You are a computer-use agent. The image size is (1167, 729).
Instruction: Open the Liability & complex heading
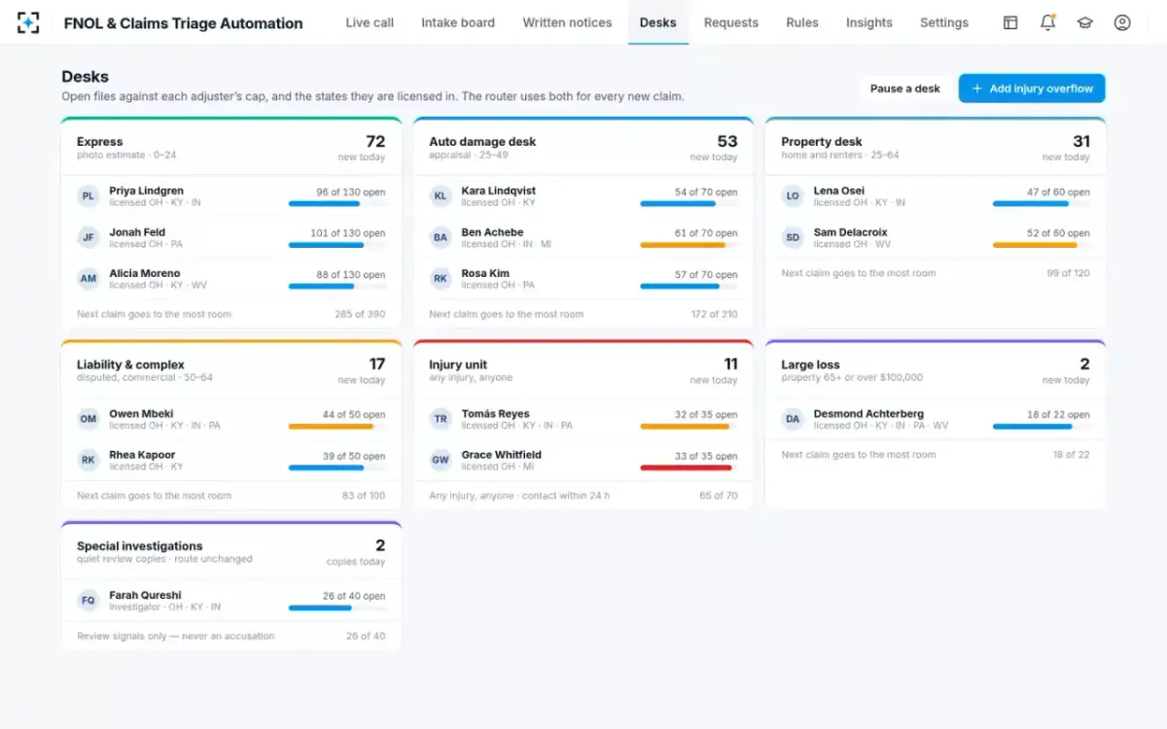(x=130, y=364)
